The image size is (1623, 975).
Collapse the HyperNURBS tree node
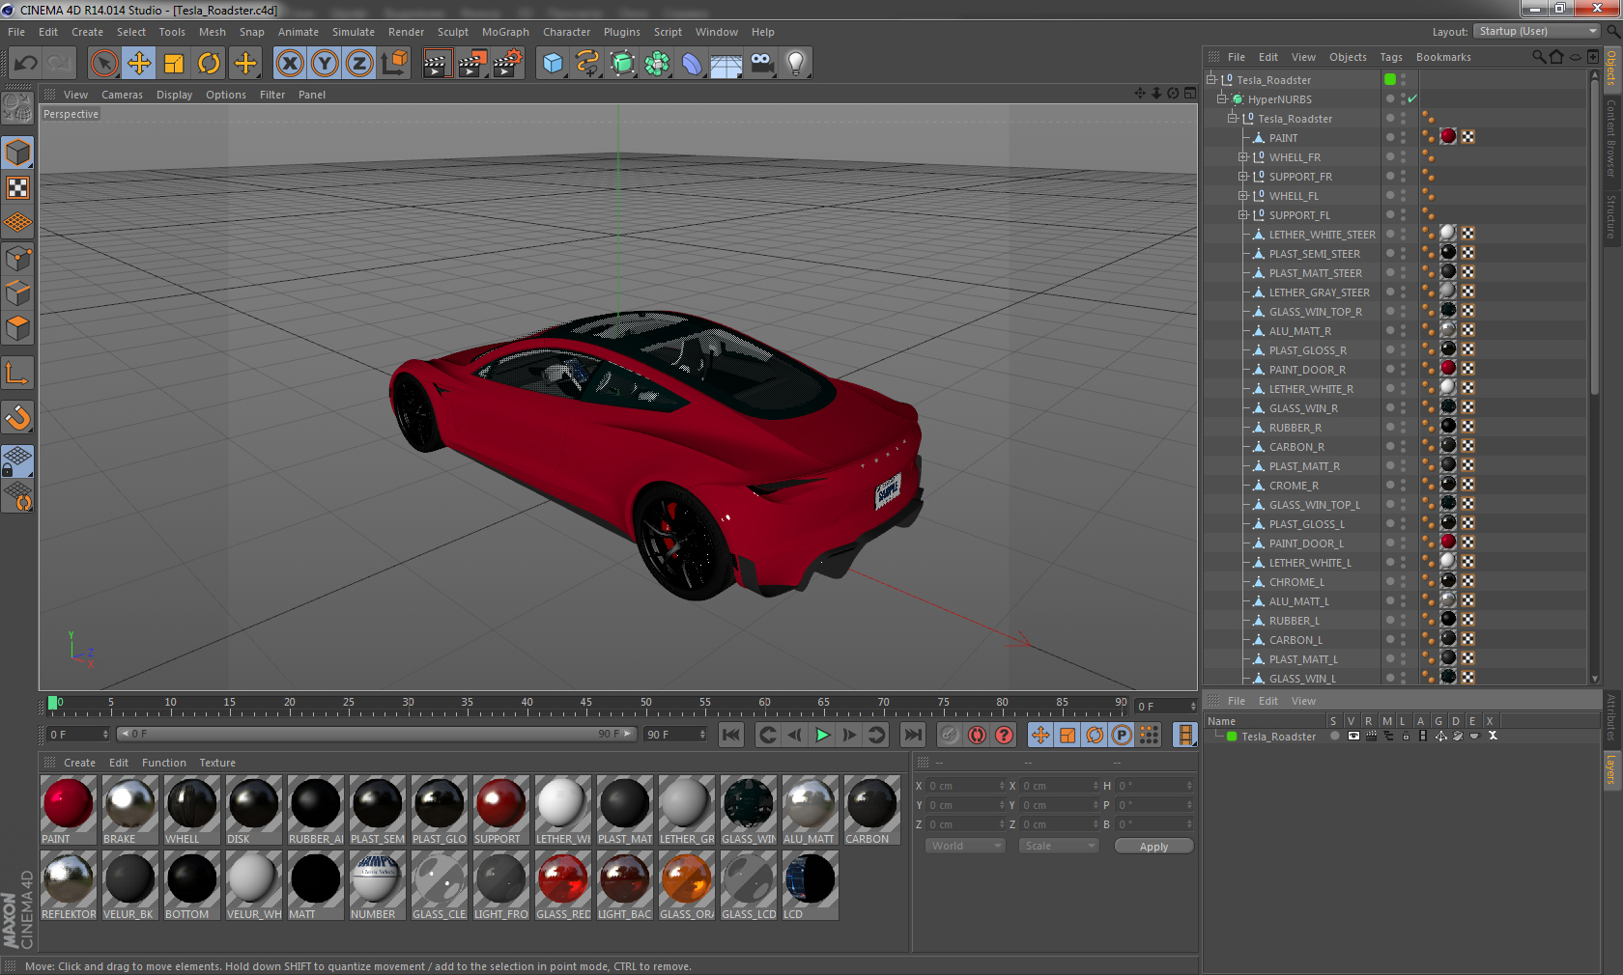(x=1222, y=99)
